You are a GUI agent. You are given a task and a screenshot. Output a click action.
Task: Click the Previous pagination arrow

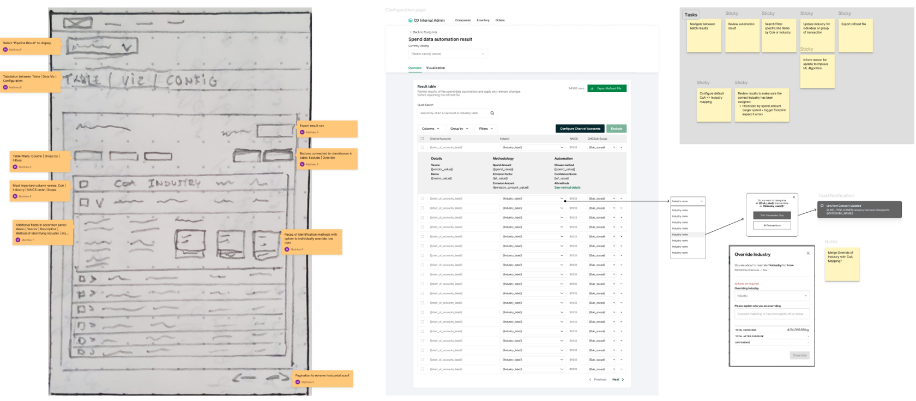pyautogui.click(x=590, y=380)
